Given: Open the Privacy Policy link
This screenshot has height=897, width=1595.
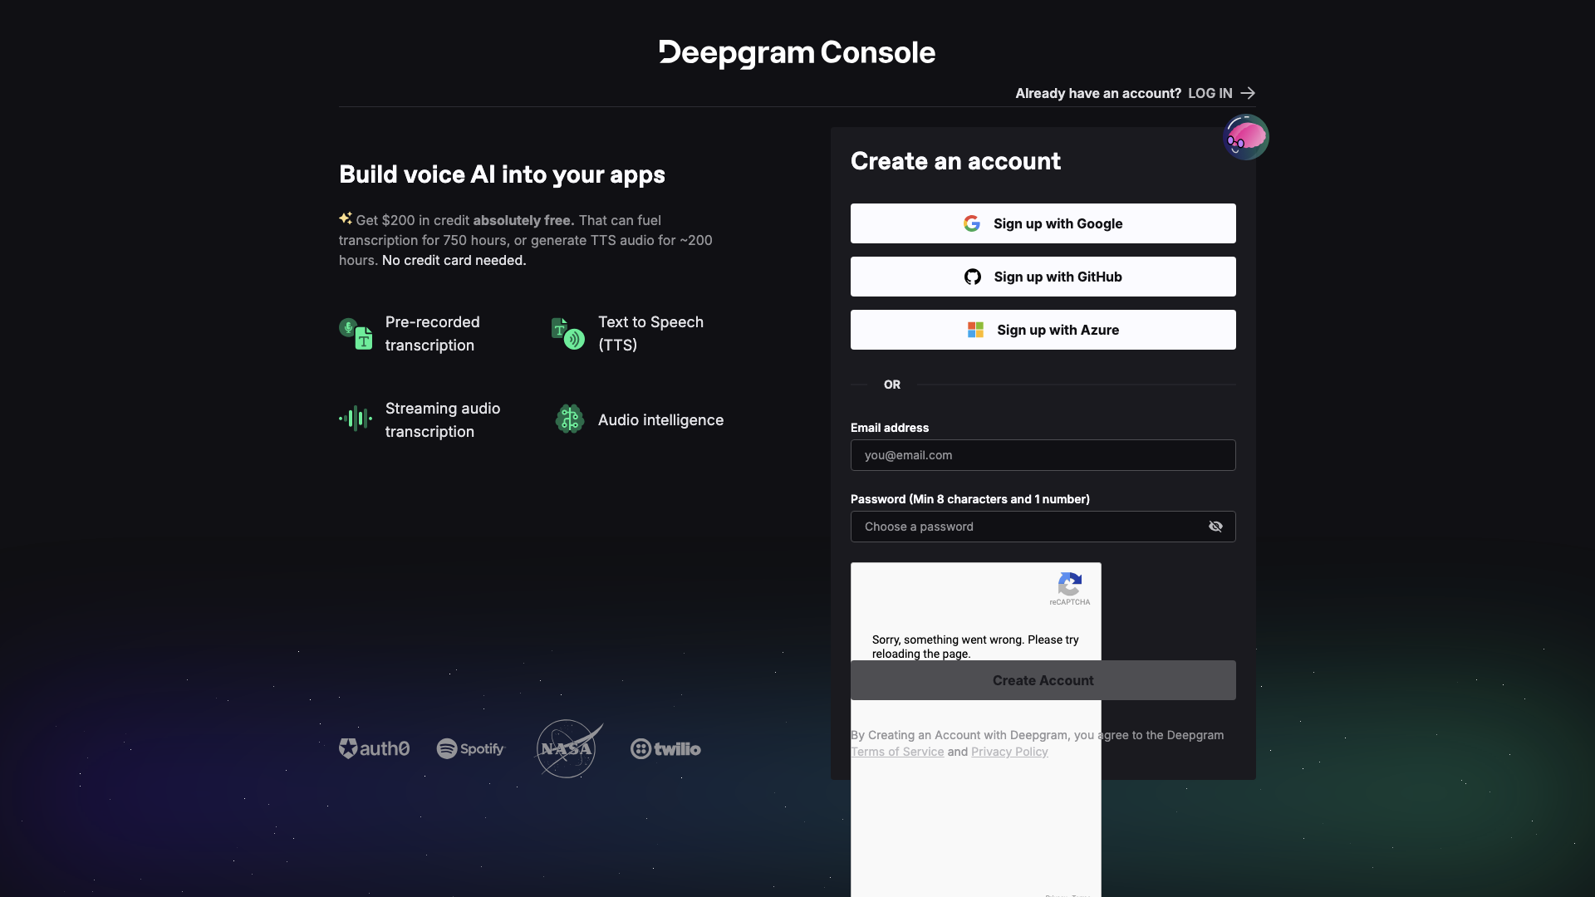Looking at the screenshot, I should 1009,752.
